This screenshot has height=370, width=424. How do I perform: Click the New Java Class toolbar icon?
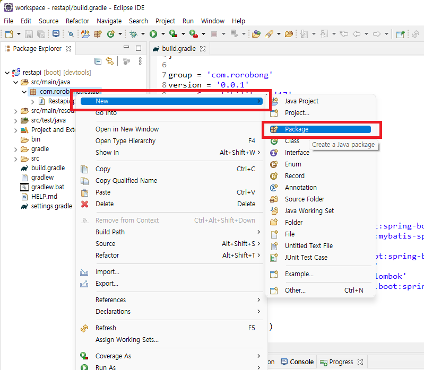click(x=111, y=34)
